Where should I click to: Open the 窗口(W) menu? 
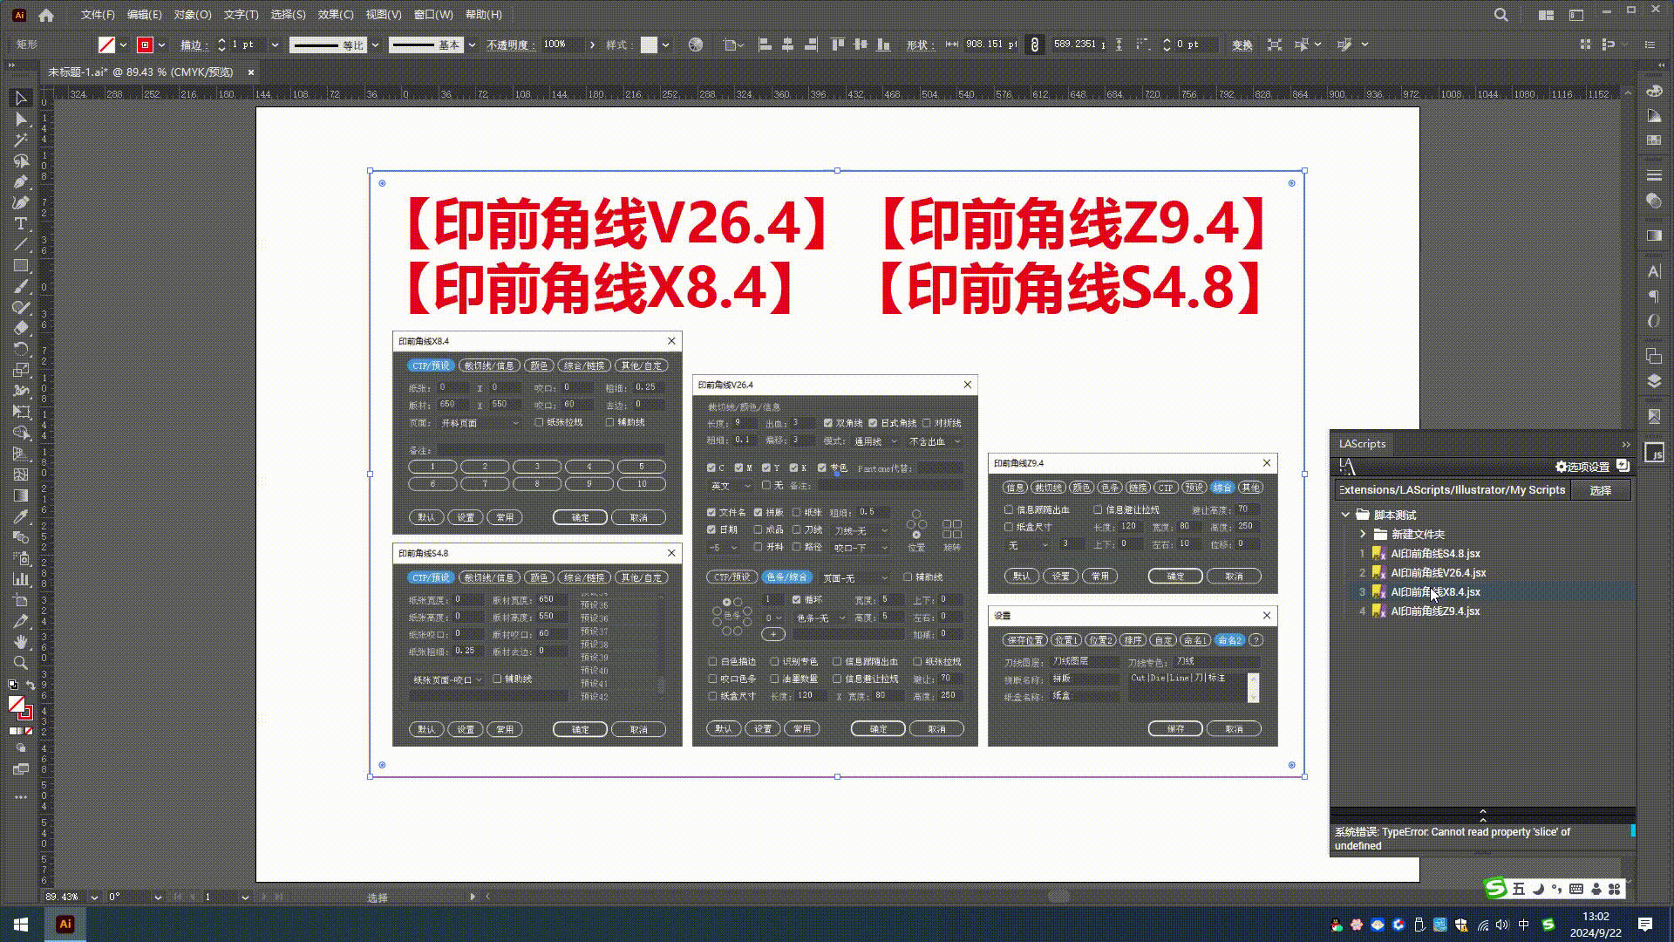[433, 15]
